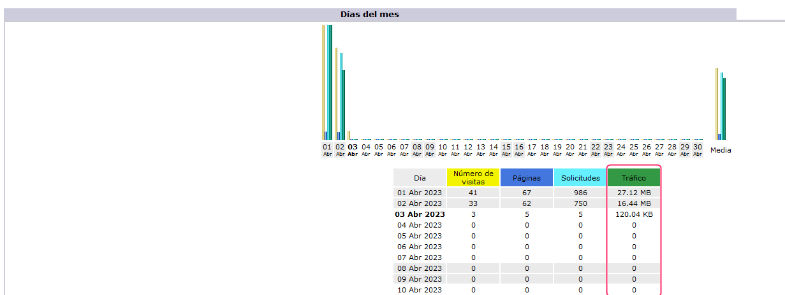
Task: Click the Días del mes title bar
Action: click(370, 14)
